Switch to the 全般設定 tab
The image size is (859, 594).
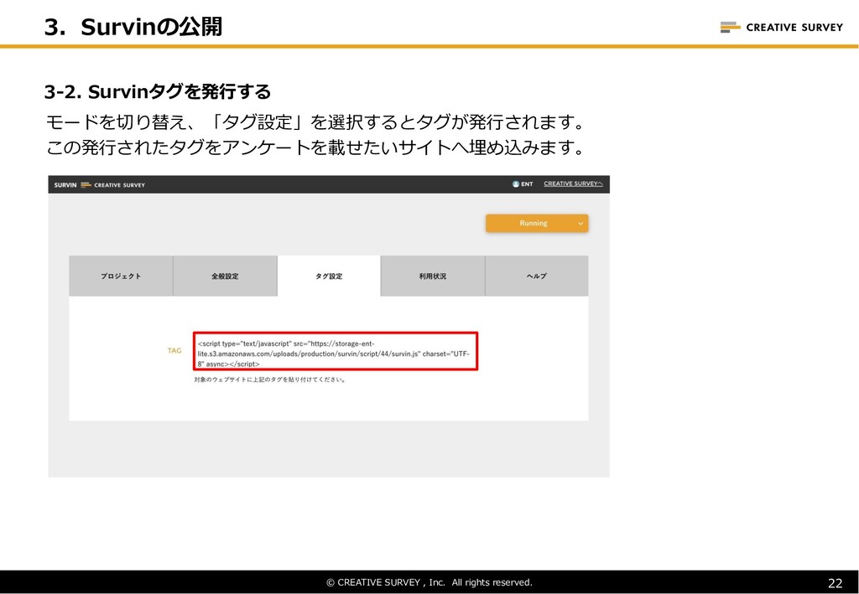(x=225, y=276)
